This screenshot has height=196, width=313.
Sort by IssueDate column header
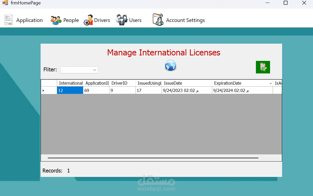(x=187, y=83)
